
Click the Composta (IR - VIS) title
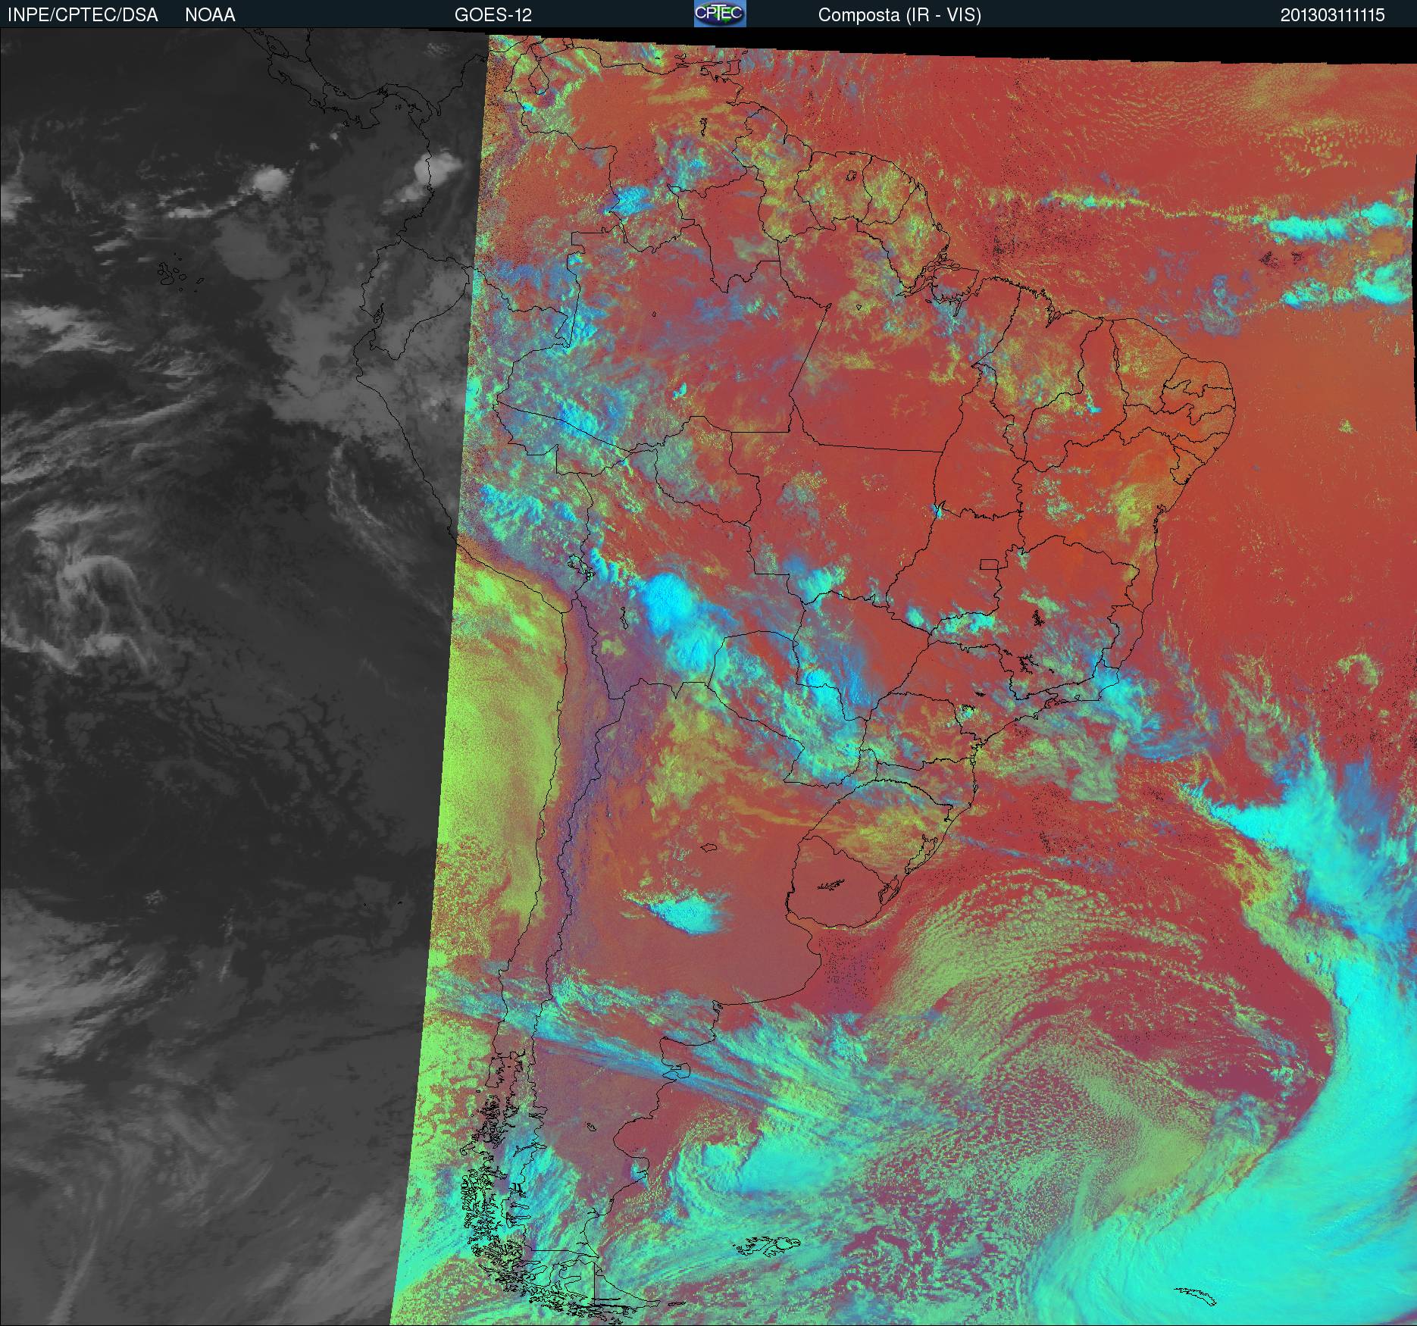tap(899, 15)
